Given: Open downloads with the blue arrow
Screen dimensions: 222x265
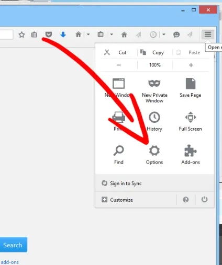Looking at the screenshot, I should coord(63,34).
